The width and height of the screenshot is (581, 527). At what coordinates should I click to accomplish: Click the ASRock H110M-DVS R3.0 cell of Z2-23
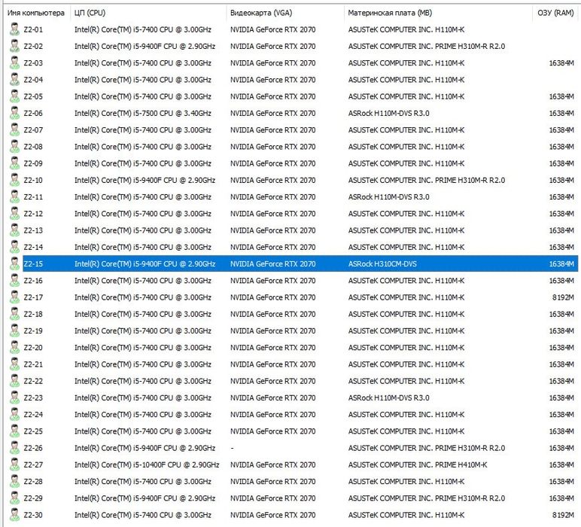click(388, 398)
